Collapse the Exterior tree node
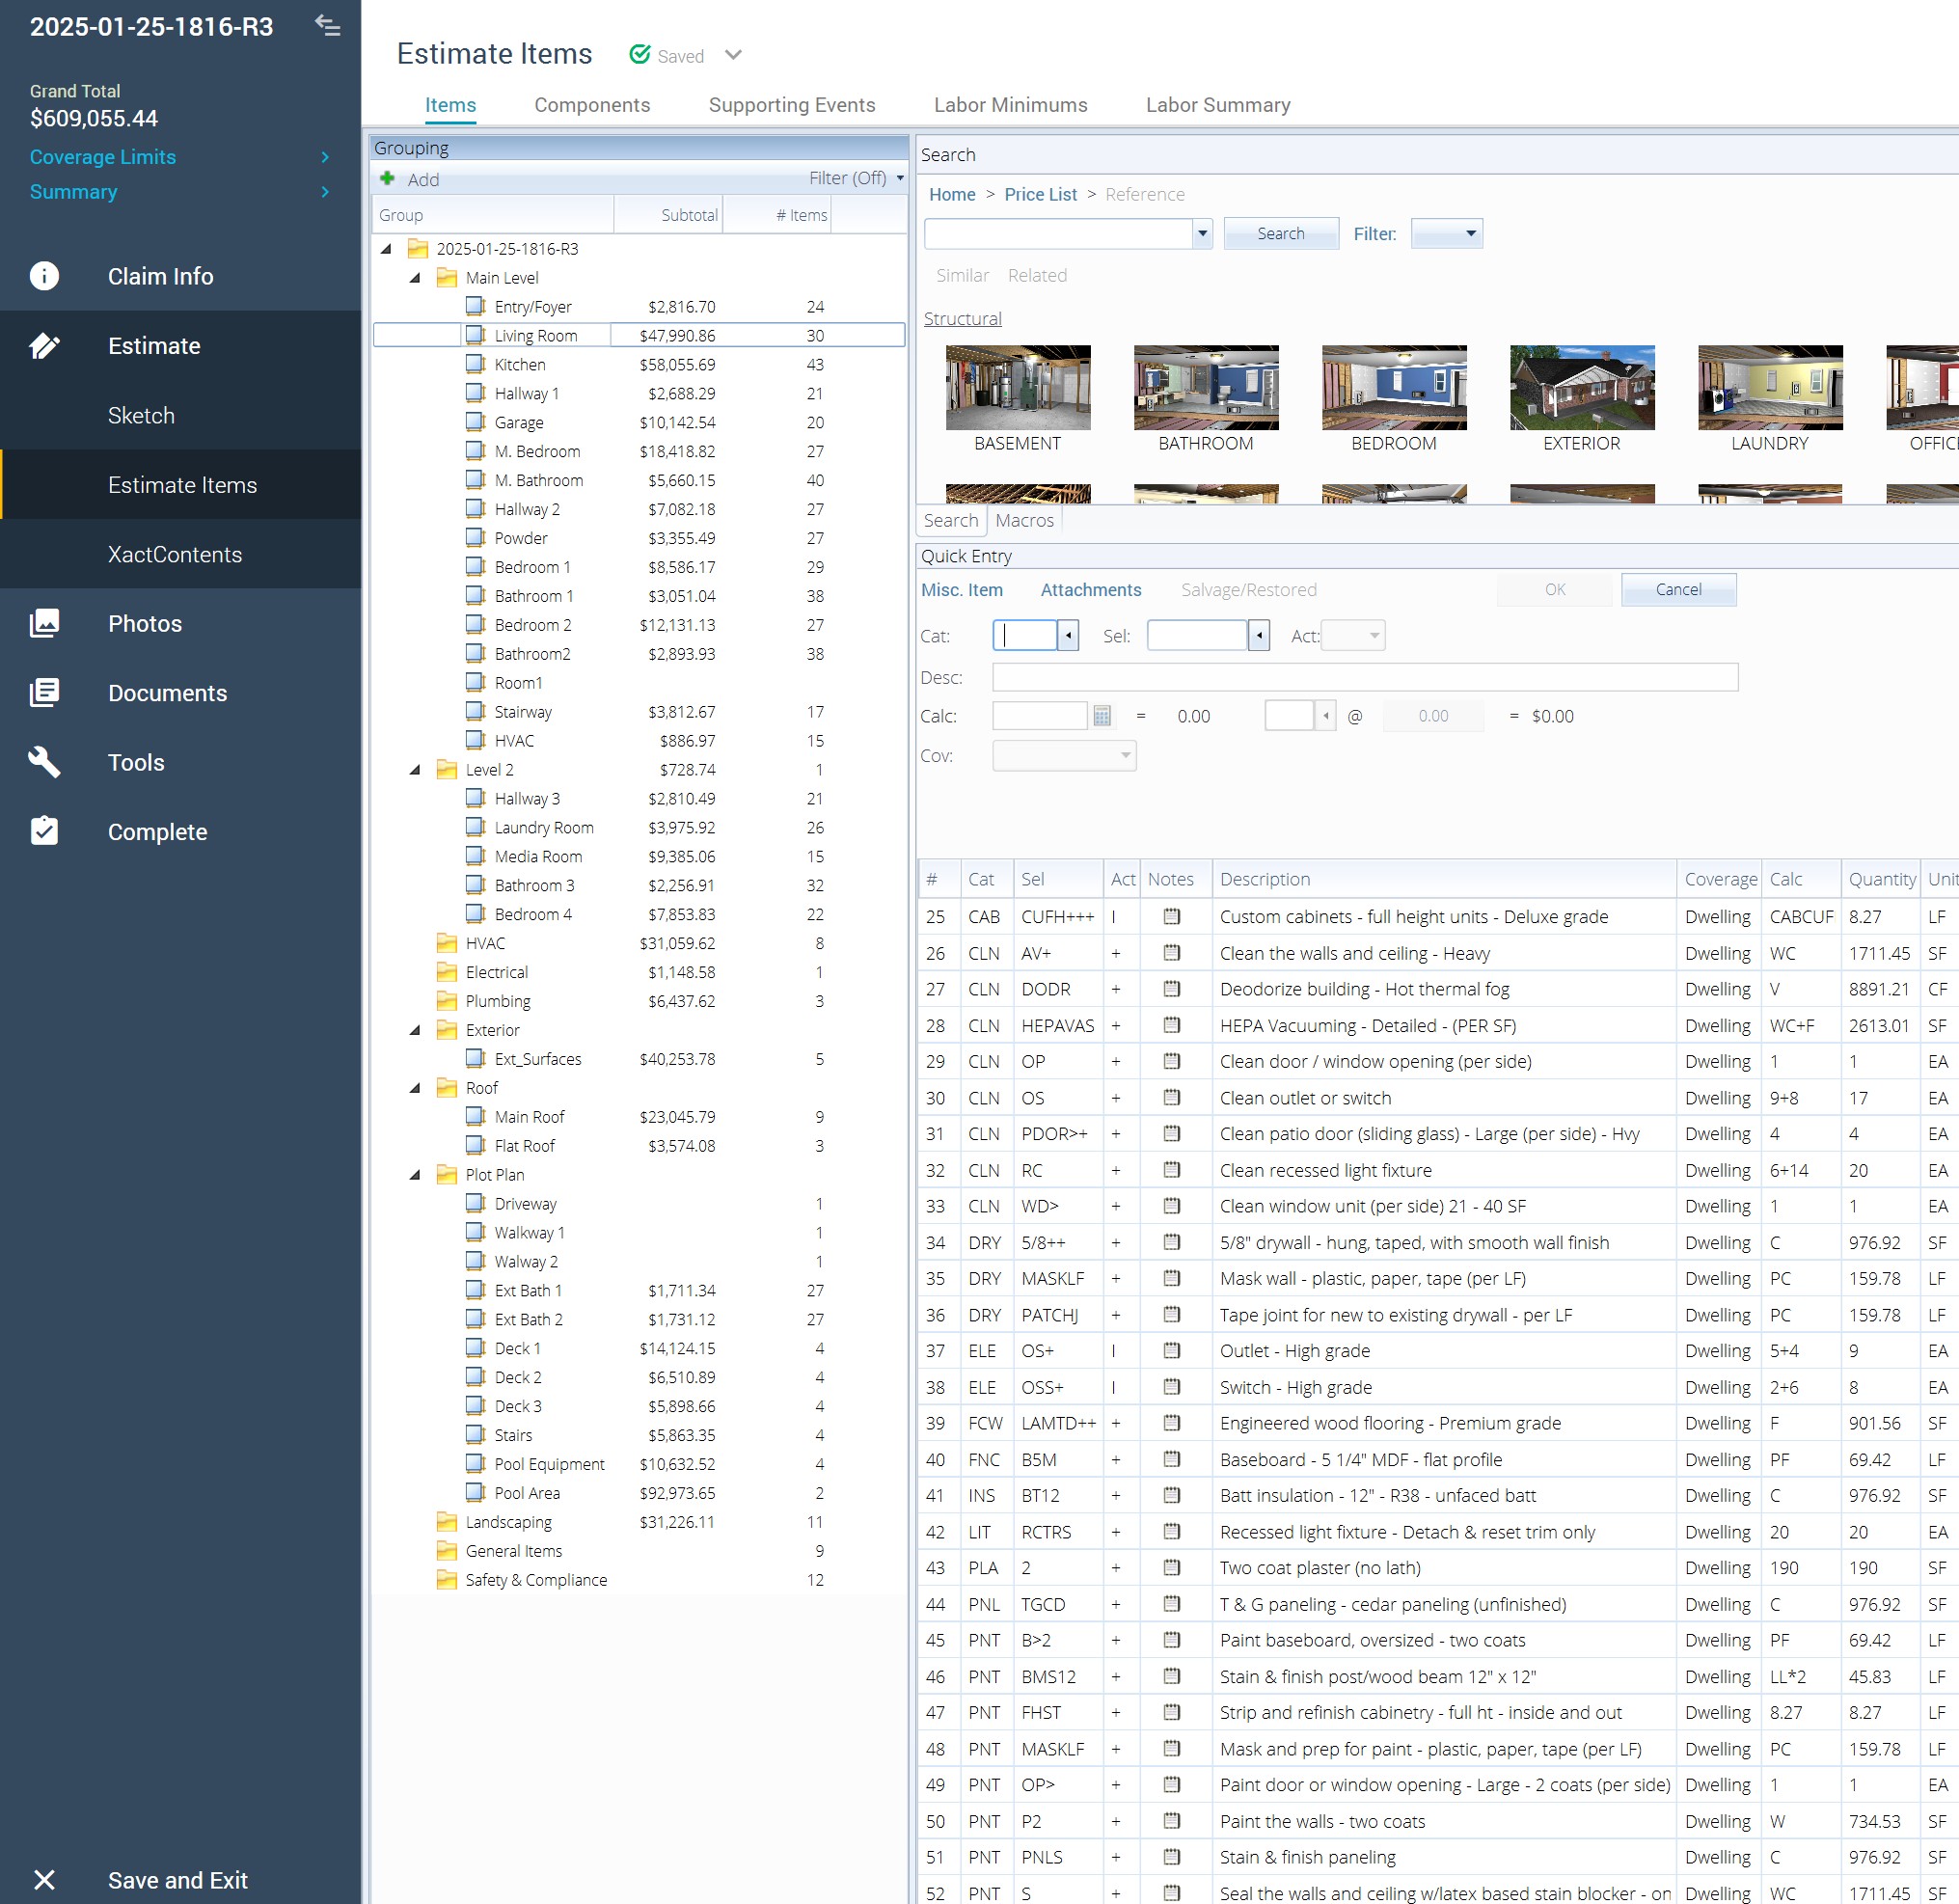Image resolution: width=1959 pixels, height=1904 pixels. [415, 1030]
